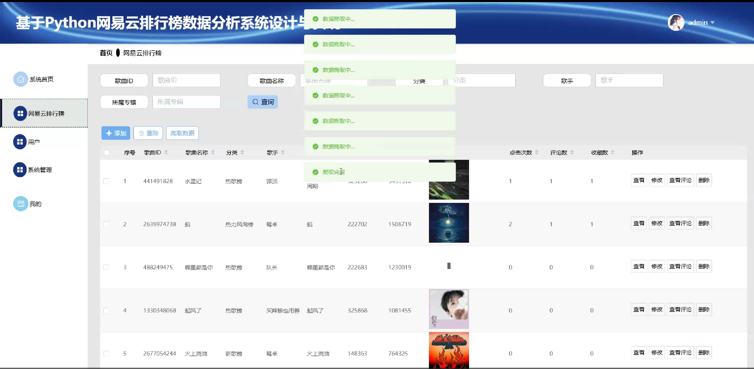Viewport: 754px width, 369px height.
Task: Check the checkbox for song 起风了
Action: (106, 310)
